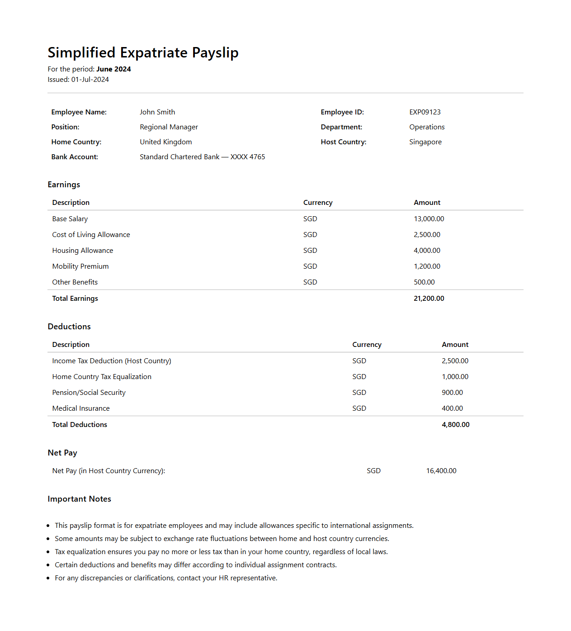This screenshot has width=571, height=631.
Task: Click the Simplified Expatriate Payslip title
Action: (143, 52)
